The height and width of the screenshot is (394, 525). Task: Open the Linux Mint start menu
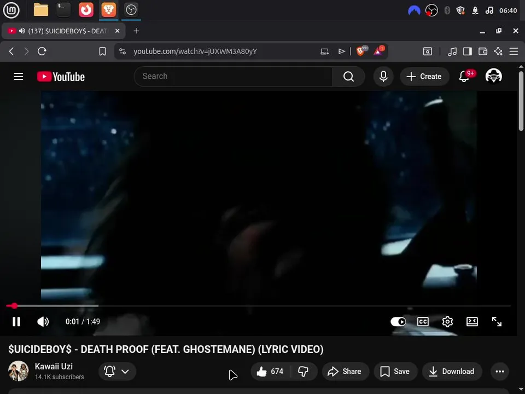point(11,10)
